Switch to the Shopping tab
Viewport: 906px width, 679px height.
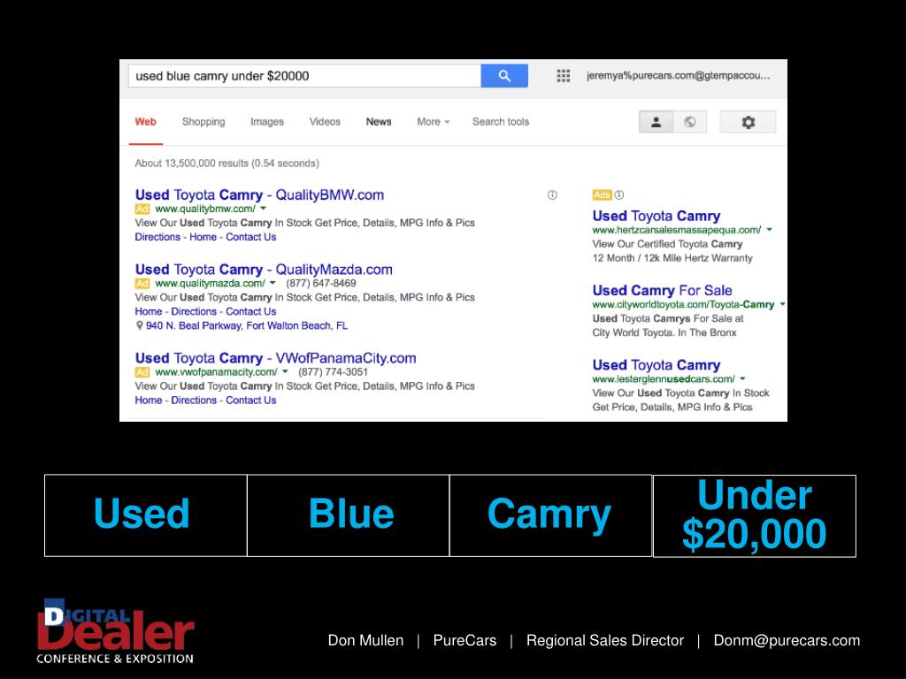(203, 122)
